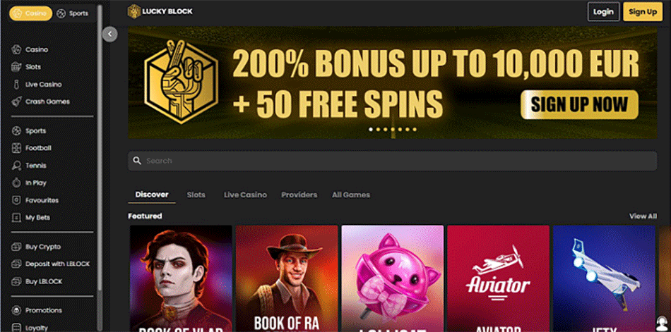Switch to the Providers tab
Screen dimensions: 671x332
click(299, 195)
